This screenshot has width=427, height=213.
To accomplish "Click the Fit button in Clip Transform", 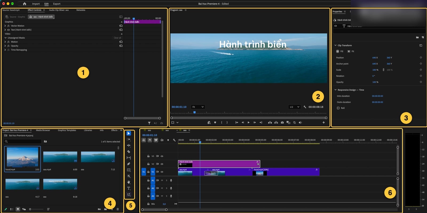I will point(351,51).
